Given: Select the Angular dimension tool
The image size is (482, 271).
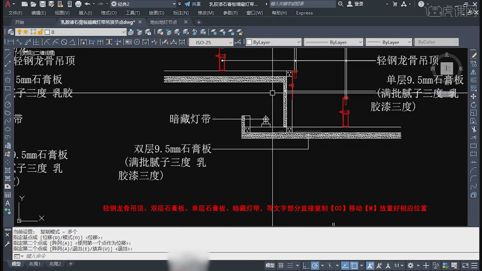Looking at the screenshot, I should click(73, 42).
